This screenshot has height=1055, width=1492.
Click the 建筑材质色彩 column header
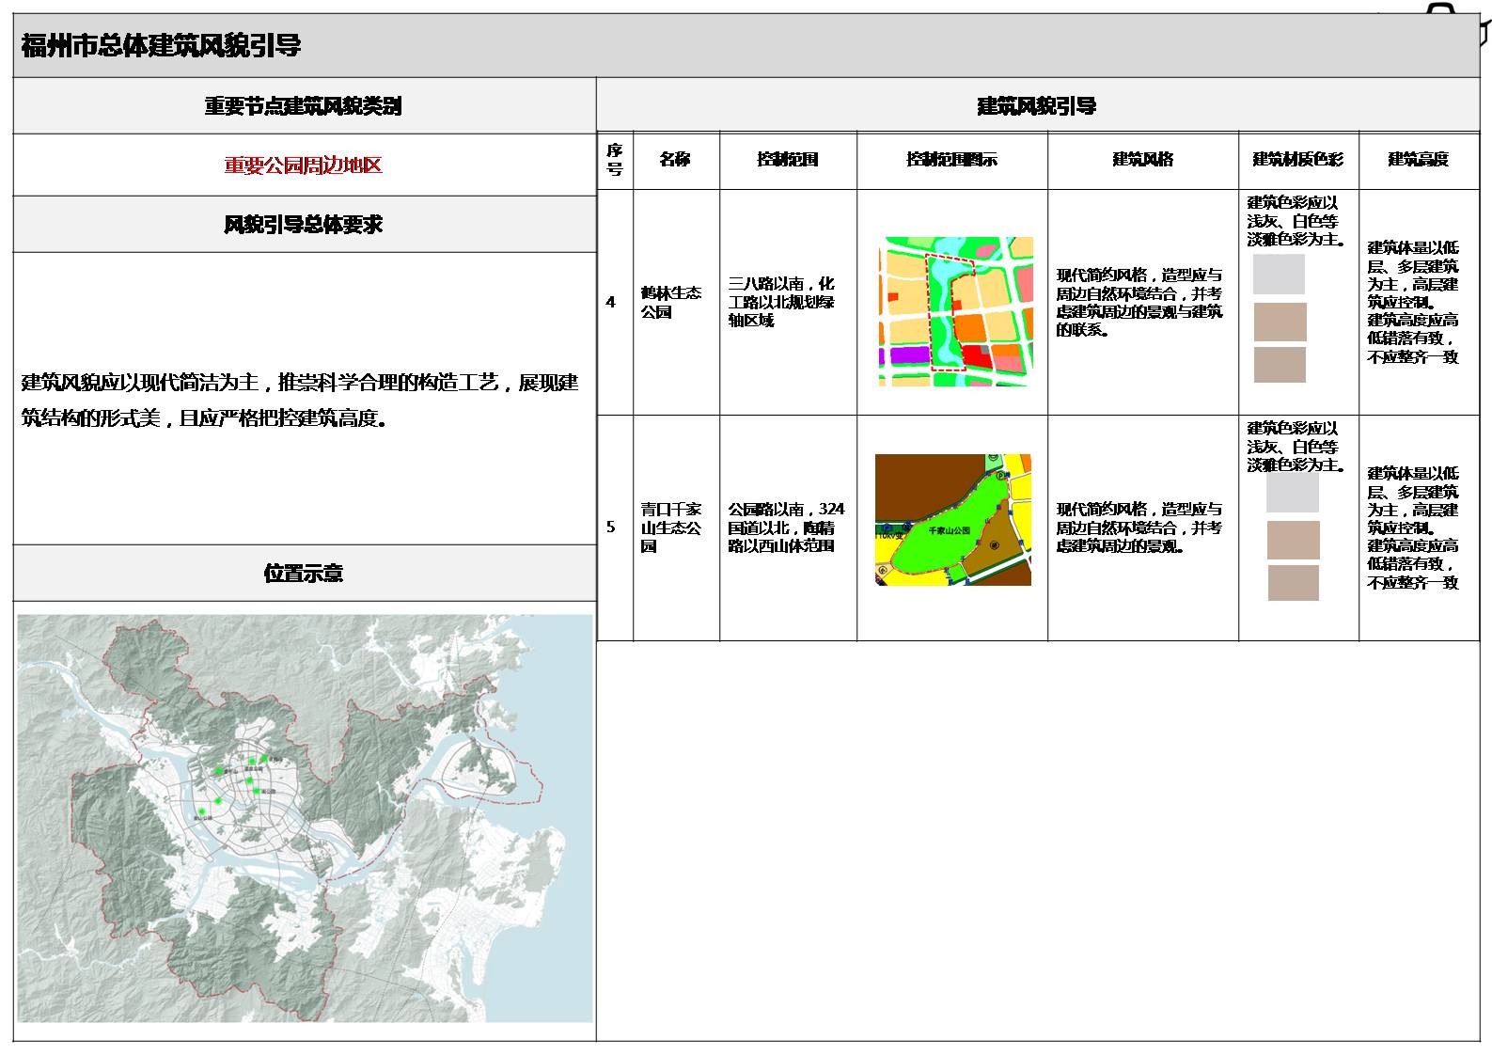(x=1297, y=160)
